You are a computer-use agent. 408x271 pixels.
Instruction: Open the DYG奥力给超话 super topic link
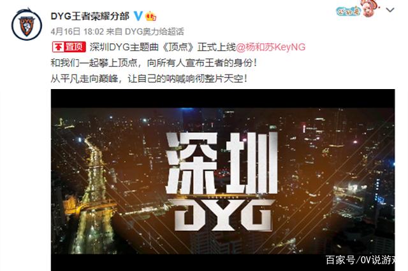154,32
